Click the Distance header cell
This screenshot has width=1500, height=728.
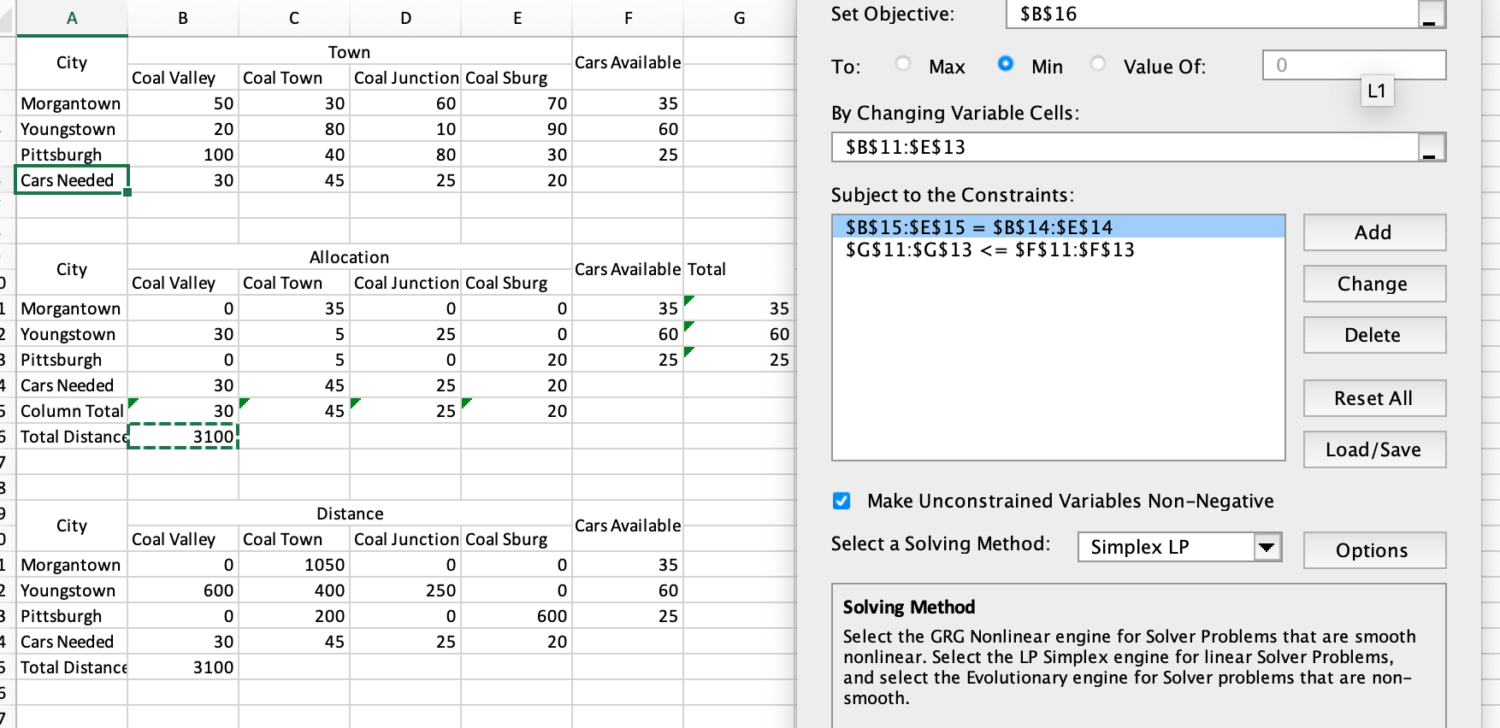[x=350, y=514]
